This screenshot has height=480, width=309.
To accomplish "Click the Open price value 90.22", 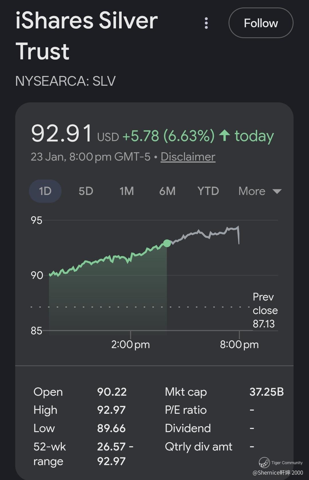I will click(x=112, y=392).
